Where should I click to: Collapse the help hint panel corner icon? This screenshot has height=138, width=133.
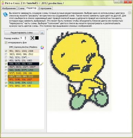(130, 13)
